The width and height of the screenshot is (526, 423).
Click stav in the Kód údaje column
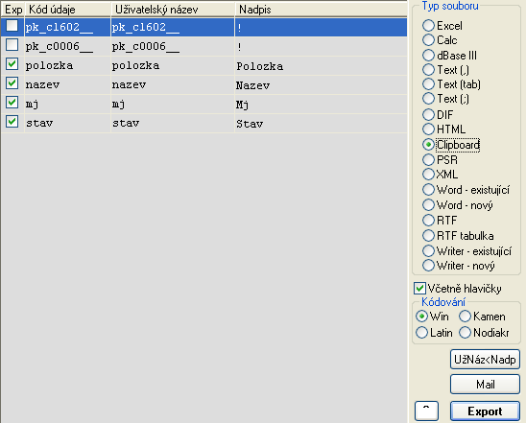(x=68, y=123)
